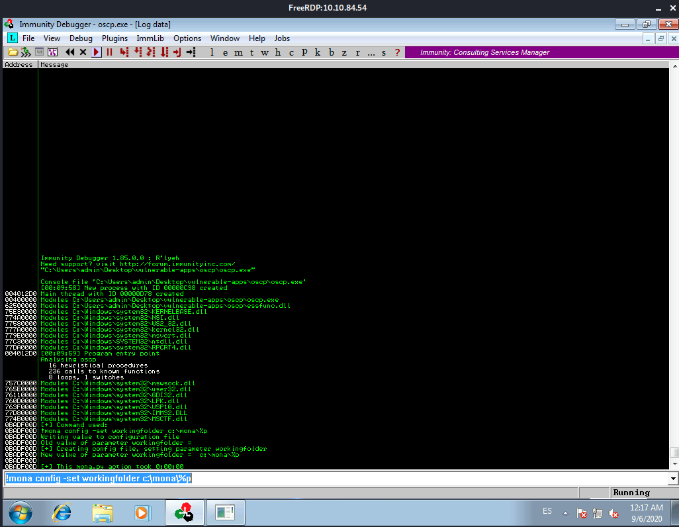Show Source with 's' button
This screenshot has height=527, width=679.
384,52
